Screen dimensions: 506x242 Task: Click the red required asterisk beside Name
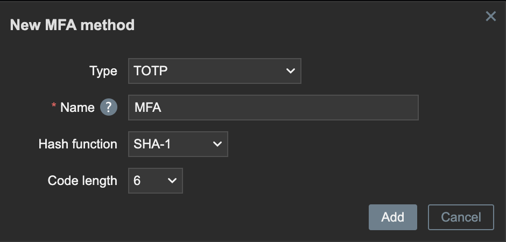54,106
